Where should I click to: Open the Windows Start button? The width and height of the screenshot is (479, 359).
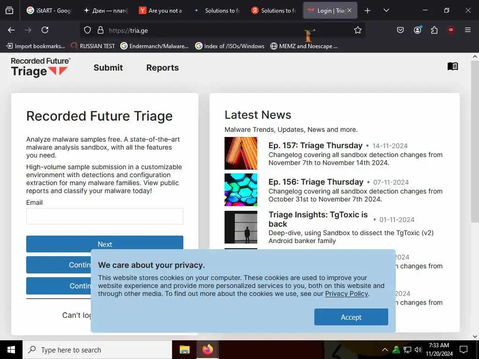(x=11, y=350)
